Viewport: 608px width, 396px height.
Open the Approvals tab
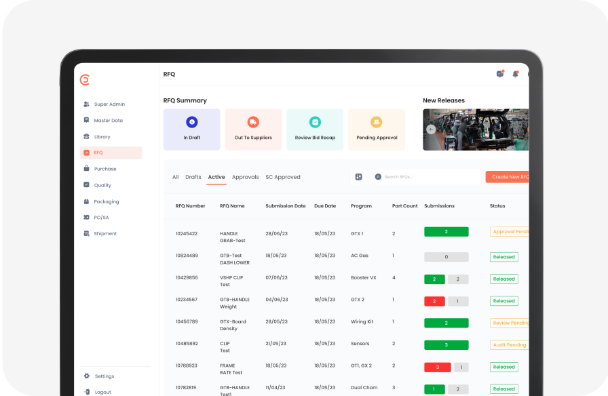pyautogui.click(x=245, y=177)
